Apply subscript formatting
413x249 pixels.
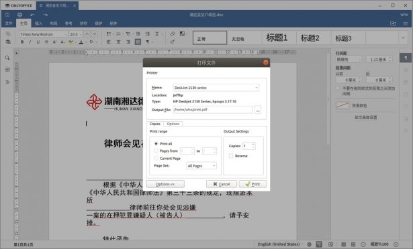point(62,41)
